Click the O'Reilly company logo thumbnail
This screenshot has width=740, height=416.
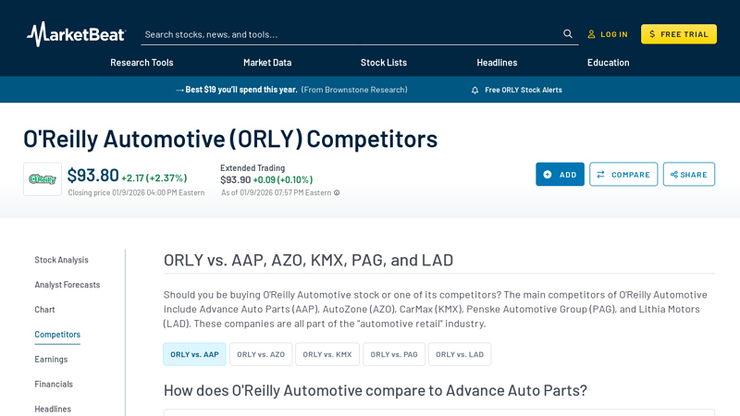click(x=43, y=179)
